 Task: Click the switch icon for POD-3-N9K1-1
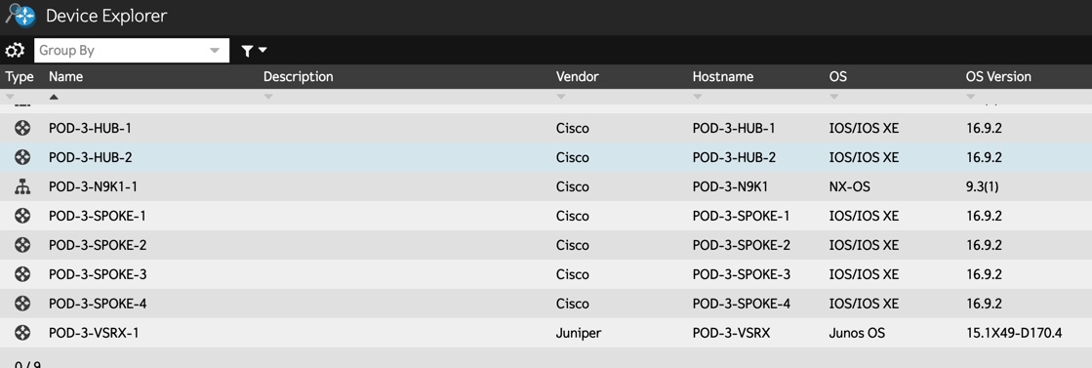pyautogui.click(x=22, y=186)
